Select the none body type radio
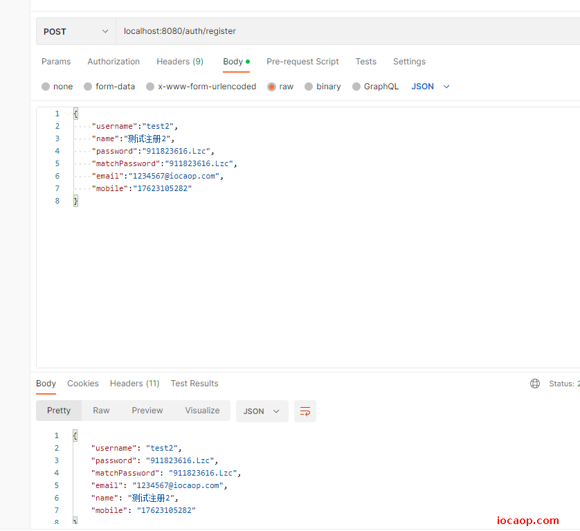580x531 pixels. click(46, 87)
